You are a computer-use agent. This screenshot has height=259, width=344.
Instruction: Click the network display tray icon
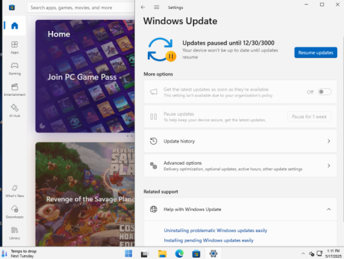pyautogui.click(x=319, y=253)
